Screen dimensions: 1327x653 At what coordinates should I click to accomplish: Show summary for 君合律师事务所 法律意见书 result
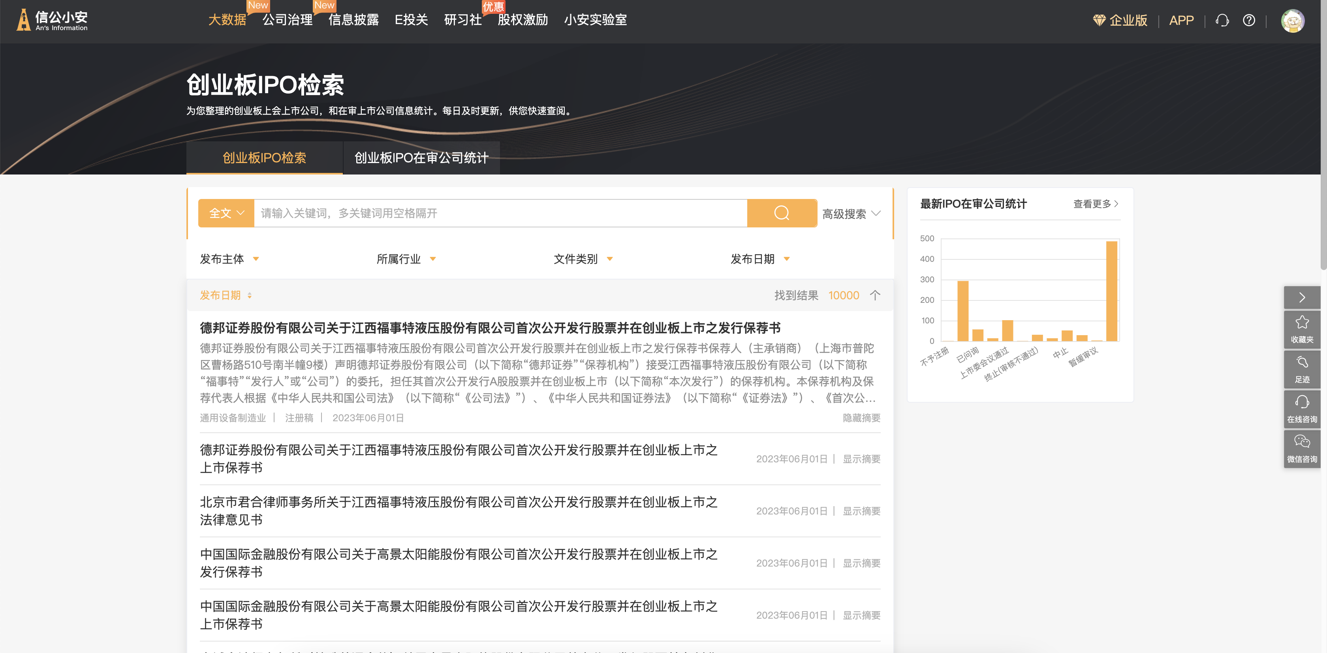pos(861,511)
